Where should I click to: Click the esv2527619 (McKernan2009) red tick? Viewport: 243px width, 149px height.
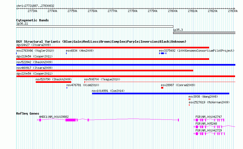click(189, 105)
